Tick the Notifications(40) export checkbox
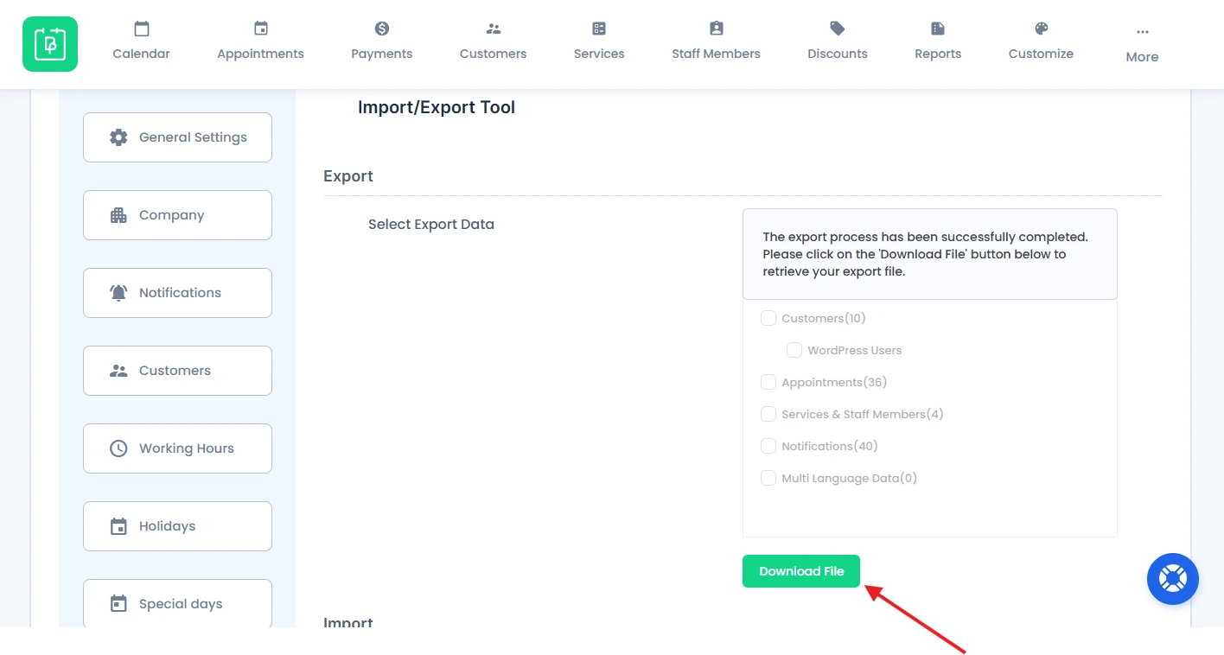This screenshot has width=1224, height=655. coord(768,446)
